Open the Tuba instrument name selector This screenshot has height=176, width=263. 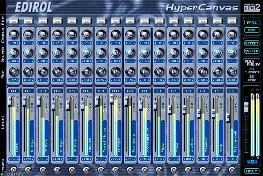tap(17, 138)
